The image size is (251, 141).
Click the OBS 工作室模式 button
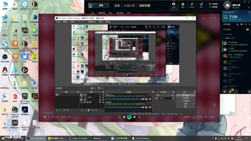tap(185, 101)
